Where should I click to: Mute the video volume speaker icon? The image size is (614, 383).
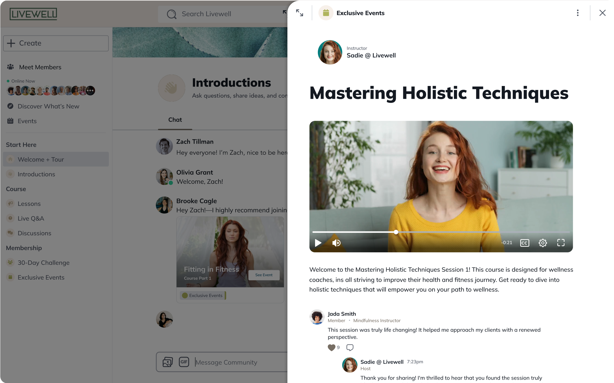click(x=336, y=243)
